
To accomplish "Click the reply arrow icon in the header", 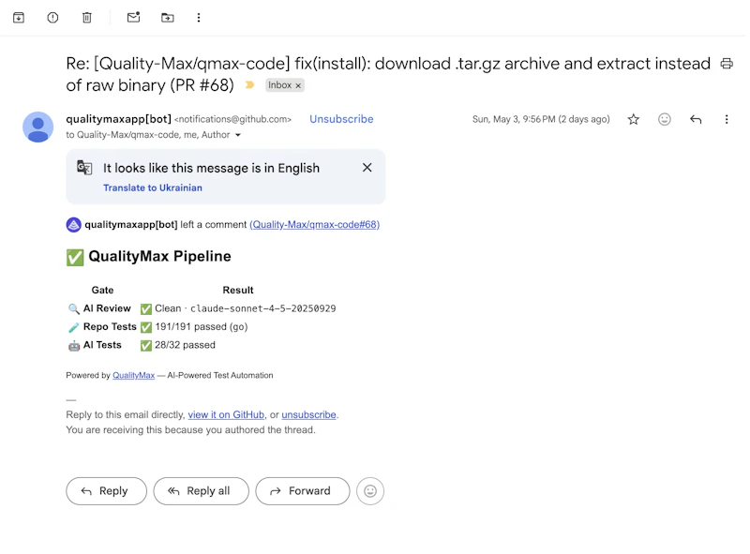I will point(696,119).
